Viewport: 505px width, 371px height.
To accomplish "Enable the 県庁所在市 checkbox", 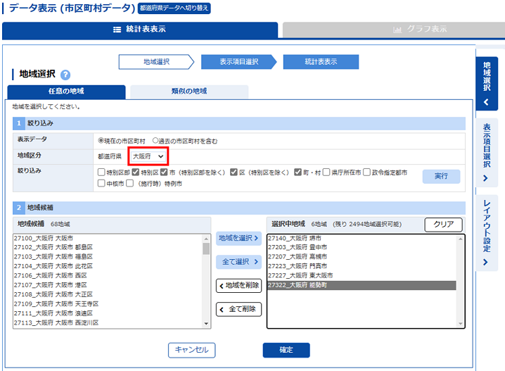I will 327,172.
